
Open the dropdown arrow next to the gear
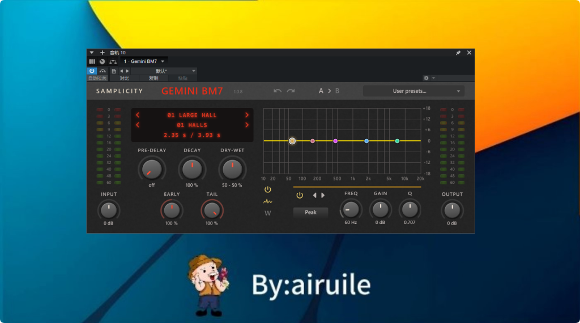433,78
